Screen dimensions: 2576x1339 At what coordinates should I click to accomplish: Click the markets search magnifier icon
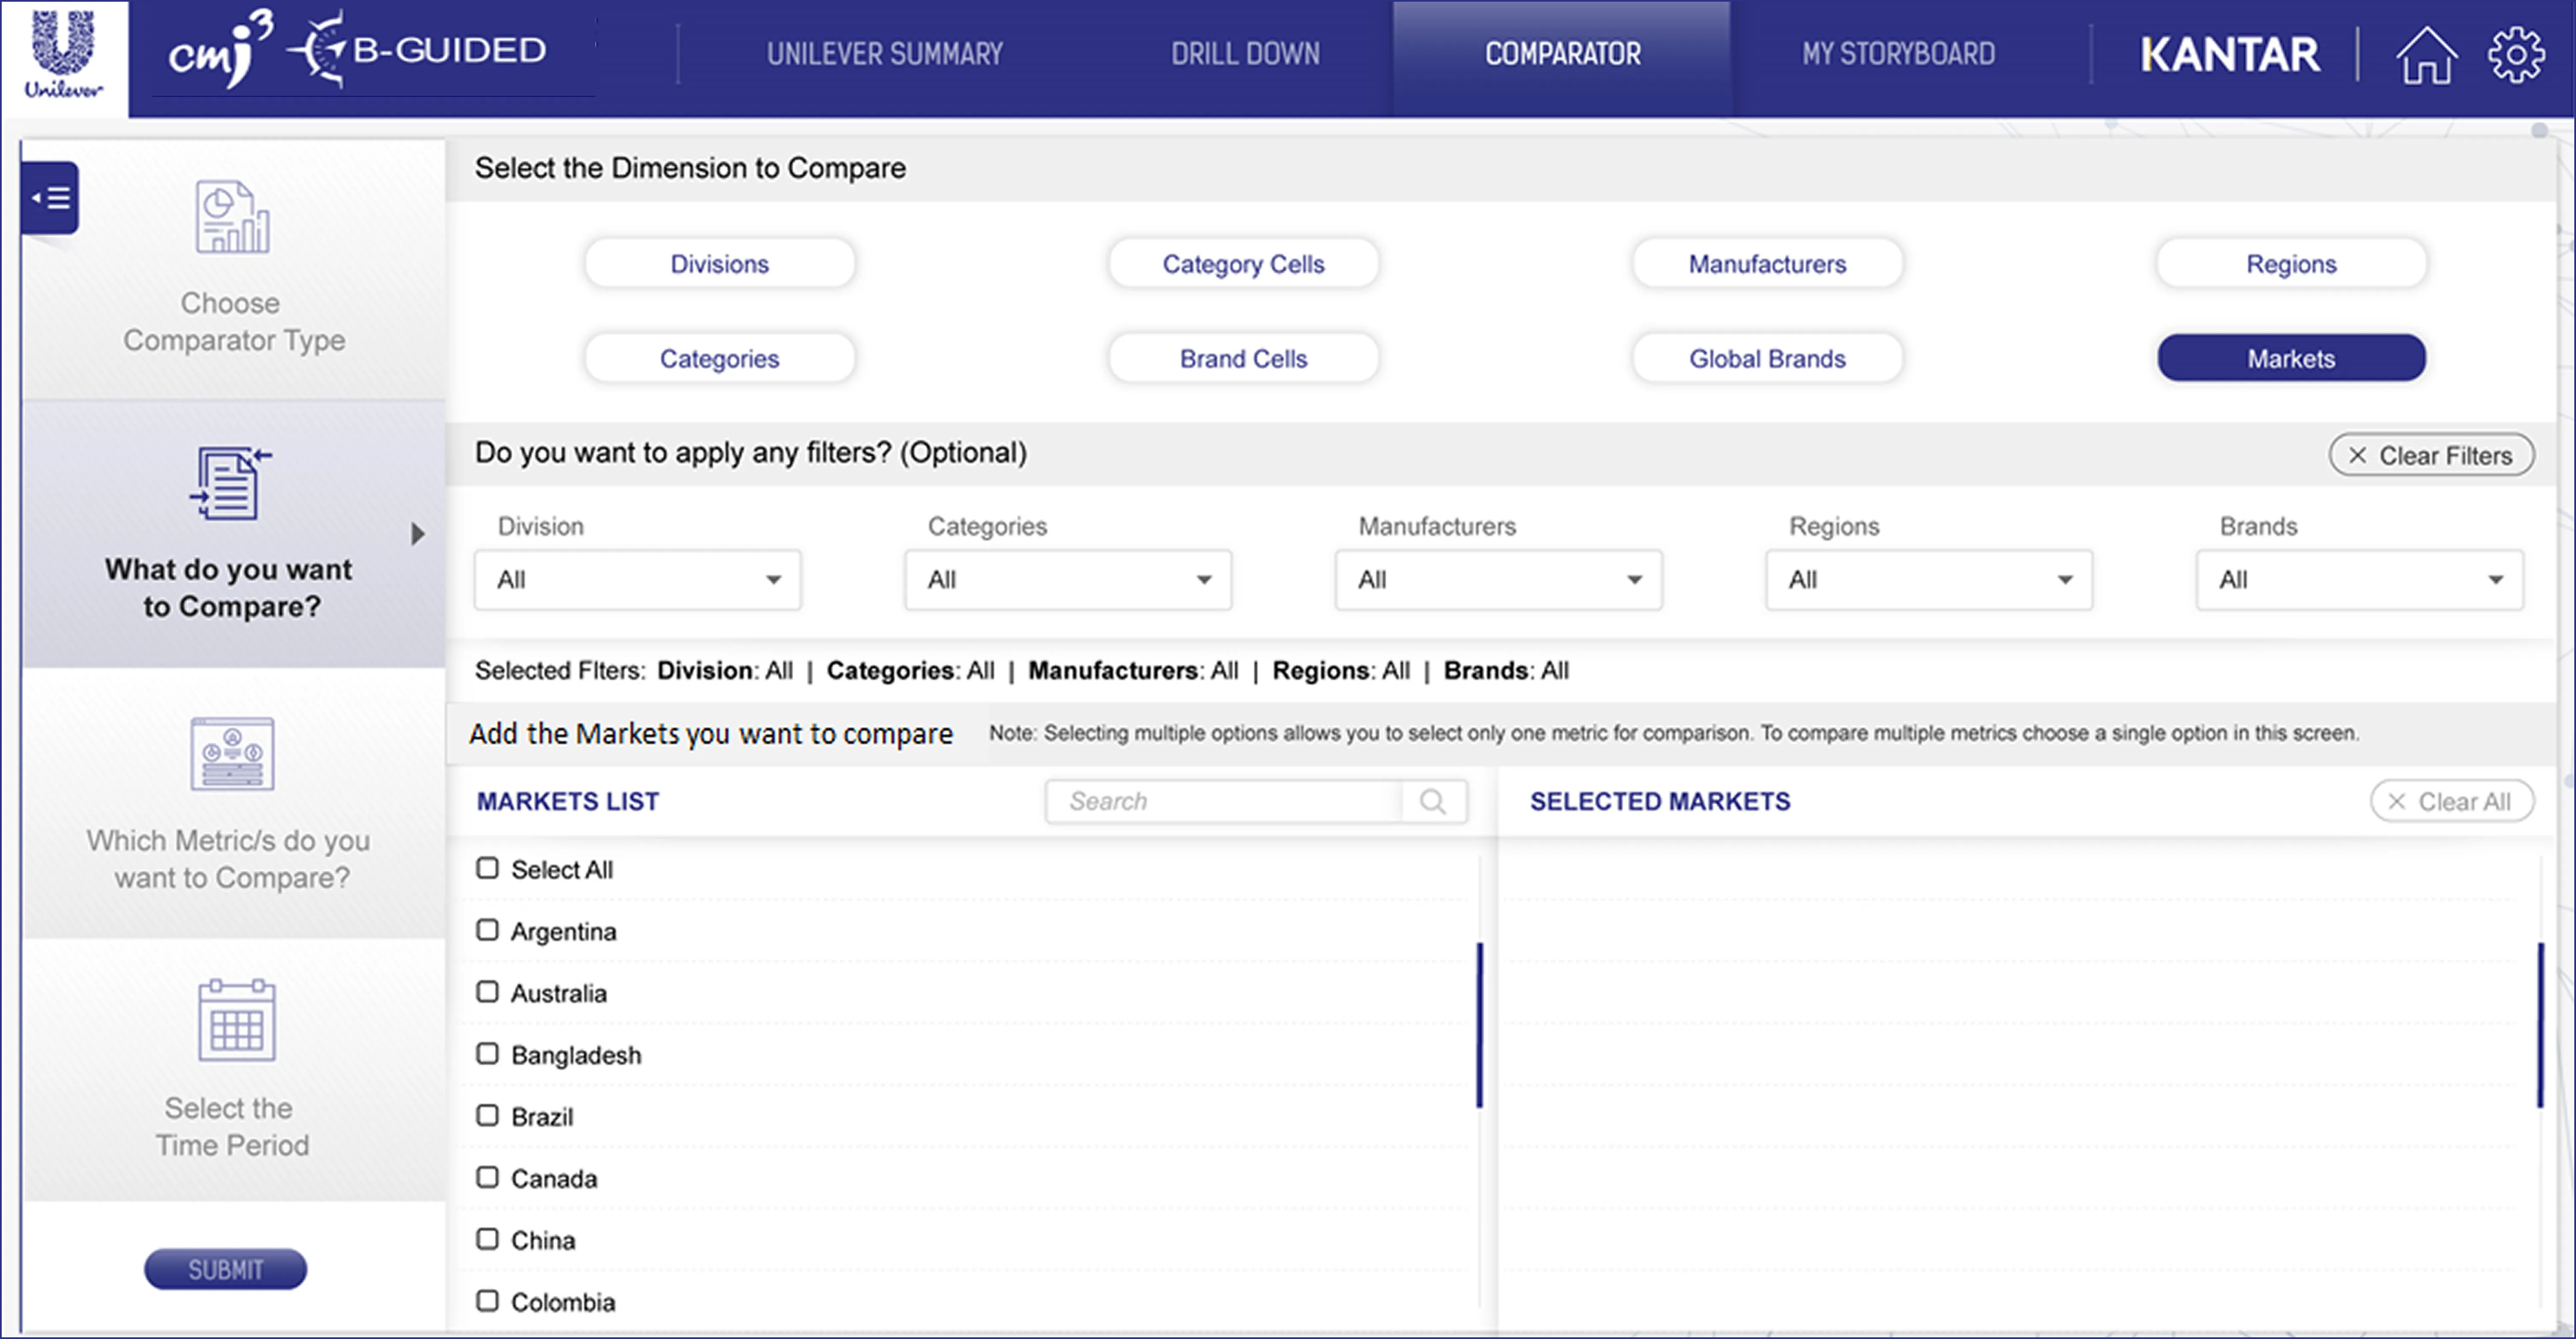(1433, 801)
